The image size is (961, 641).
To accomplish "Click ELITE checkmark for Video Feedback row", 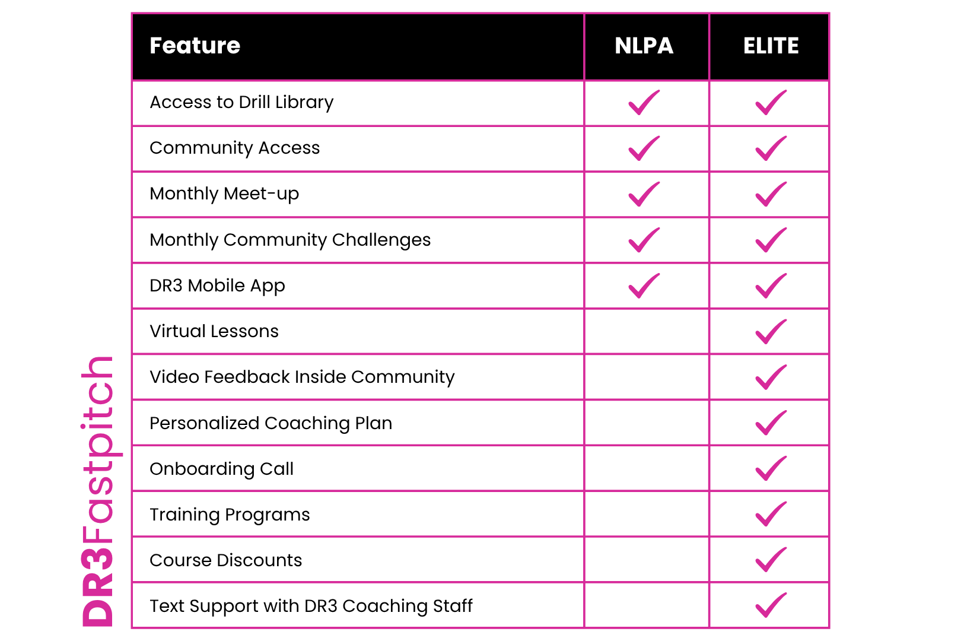I will [771, 377].
